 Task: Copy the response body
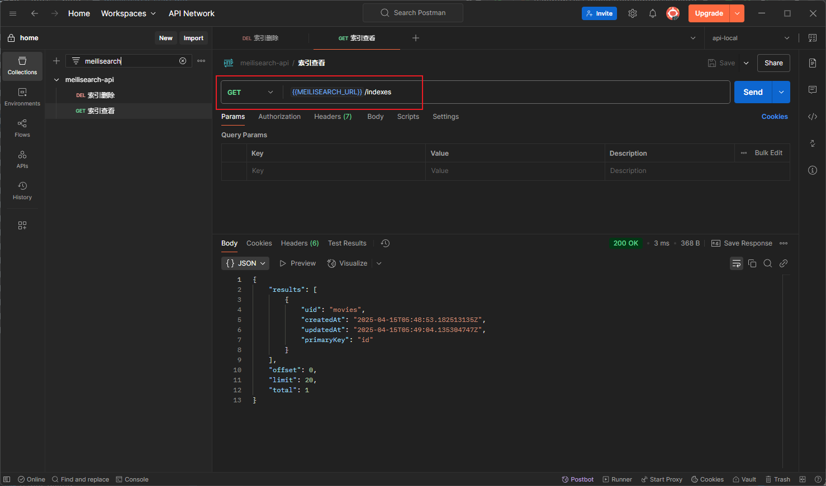tap(752, 263)
